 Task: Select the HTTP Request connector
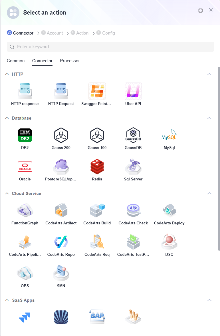coord(61,94)
